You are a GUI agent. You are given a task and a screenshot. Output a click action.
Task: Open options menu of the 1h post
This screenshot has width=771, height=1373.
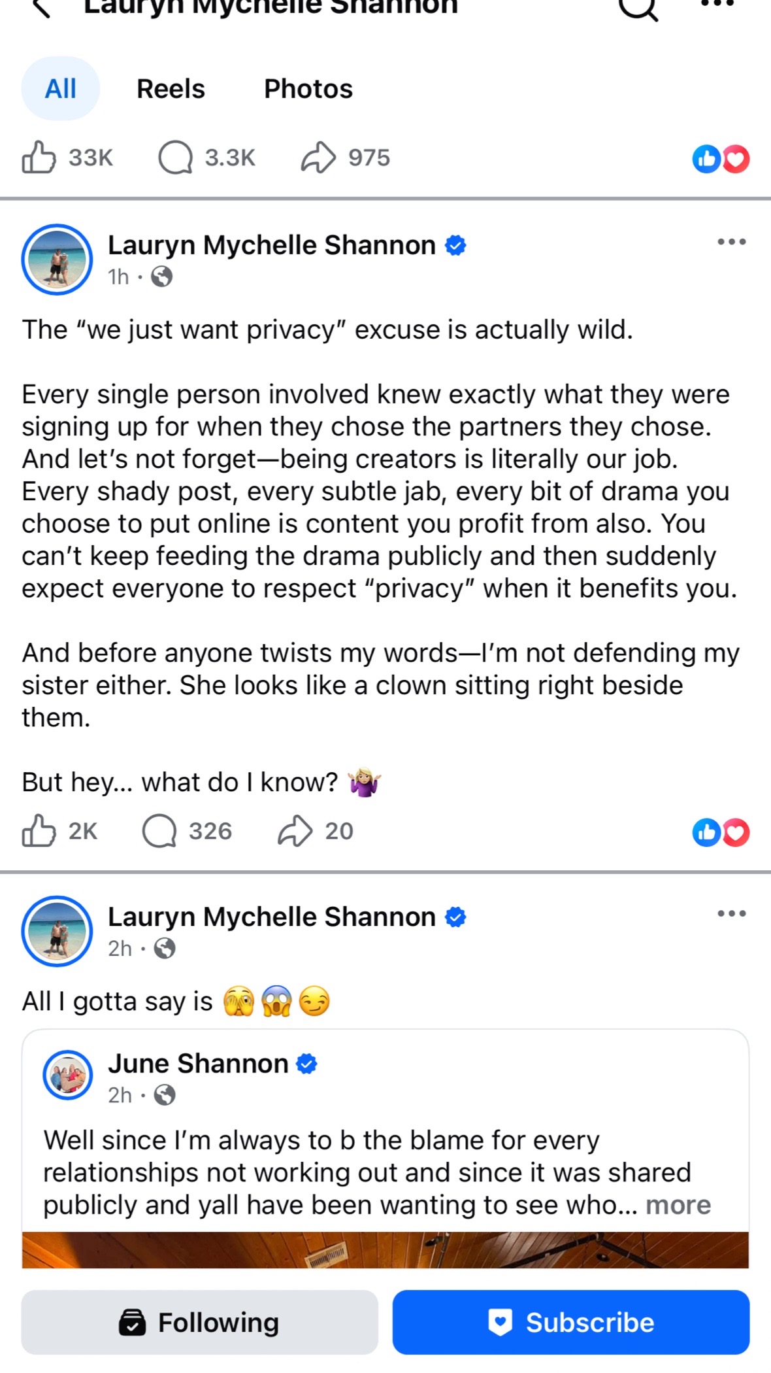pyautogui.click(x=732, y=242)
